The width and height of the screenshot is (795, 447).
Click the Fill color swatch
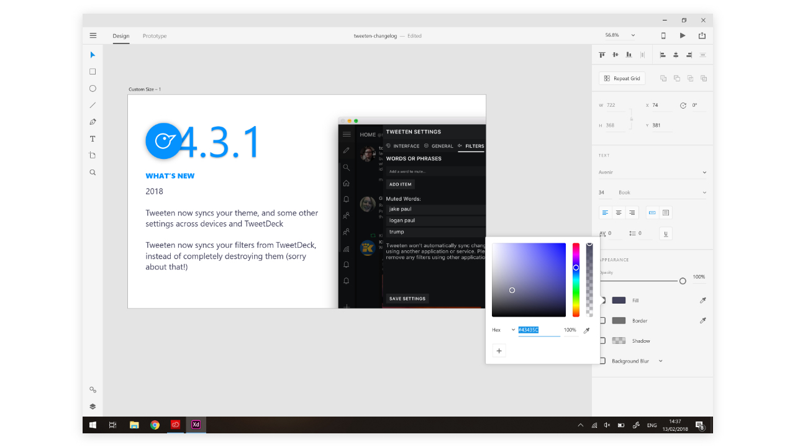click(x=619, y=300)
